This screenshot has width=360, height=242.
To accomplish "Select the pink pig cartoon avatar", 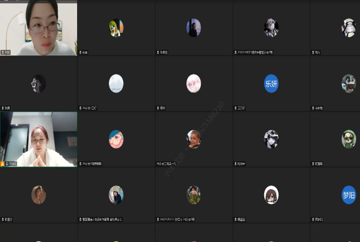I will coord(116,139).
